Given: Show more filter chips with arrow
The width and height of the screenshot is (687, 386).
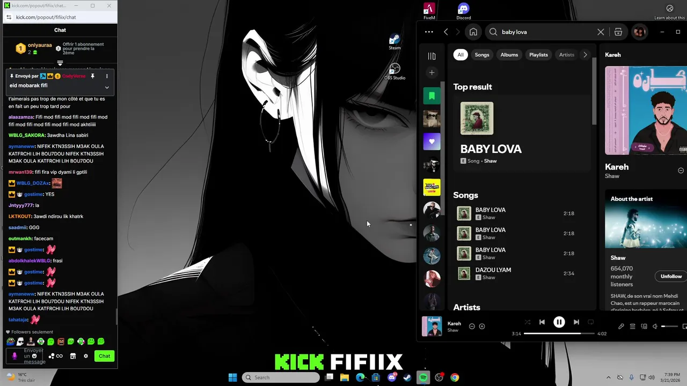Looking at the screenshot, I should [x=585, y=55].
